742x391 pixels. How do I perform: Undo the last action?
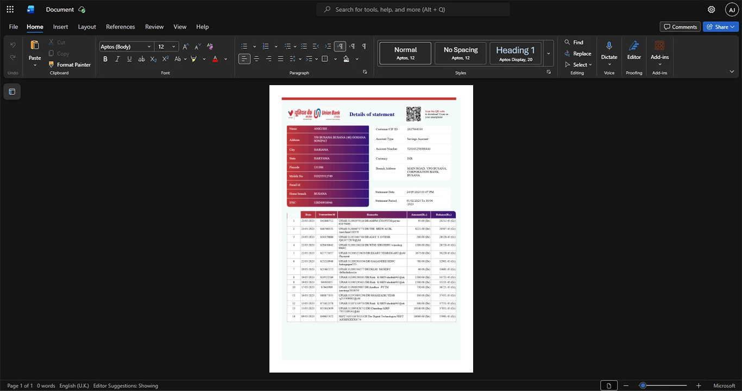12,45
